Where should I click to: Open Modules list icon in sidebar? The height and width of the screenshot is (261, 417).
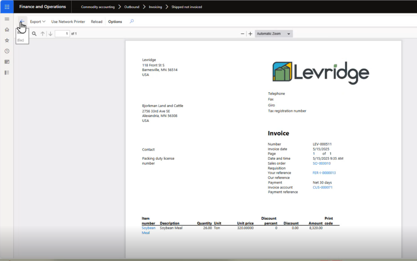click(7, 72)
